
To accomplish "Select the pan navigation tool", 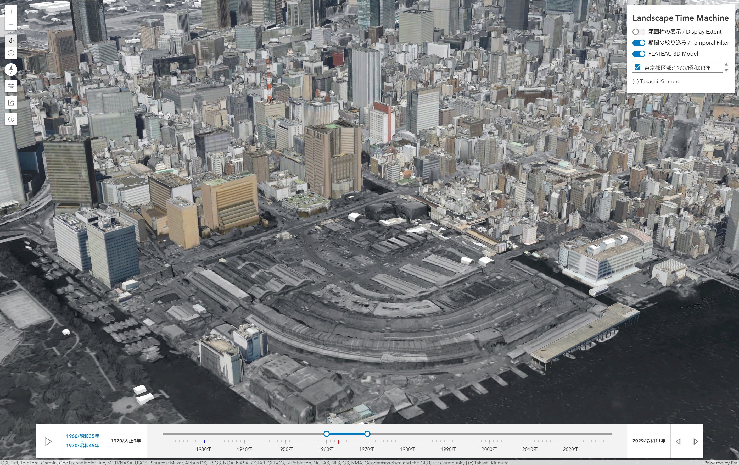I will [11, 41].
